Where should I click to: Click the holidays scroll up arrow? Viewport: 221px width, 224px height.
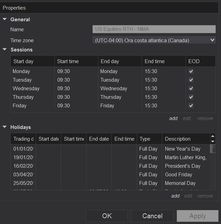(213, 137)
